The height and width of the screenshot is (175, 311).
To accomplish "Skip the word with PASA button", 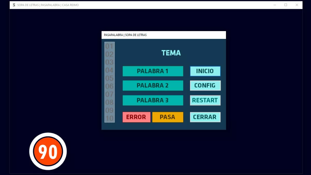I will tap(168, 117).
